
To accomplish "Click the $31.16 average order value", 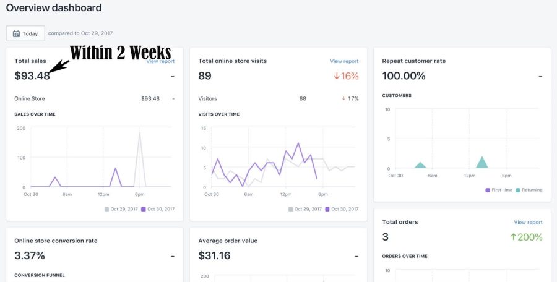I will pos(214,255).
